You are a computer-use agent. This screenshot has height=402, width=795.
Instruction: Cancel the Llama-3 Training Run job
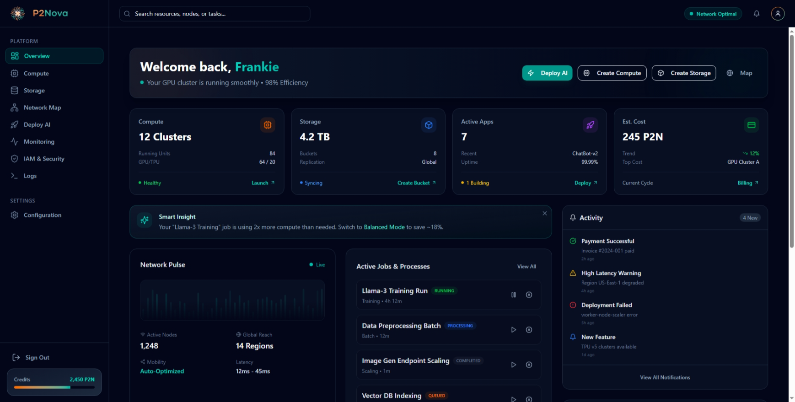point(529,295)
